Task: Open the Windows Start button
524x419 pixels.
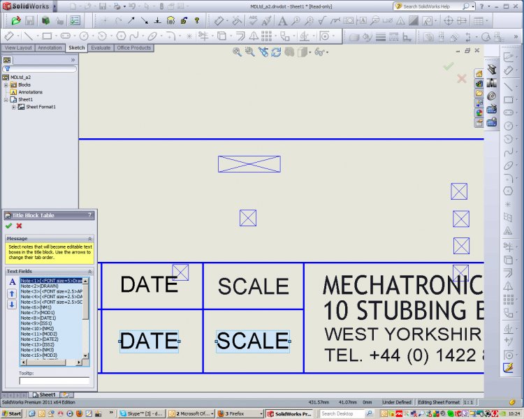Action: 12,413
